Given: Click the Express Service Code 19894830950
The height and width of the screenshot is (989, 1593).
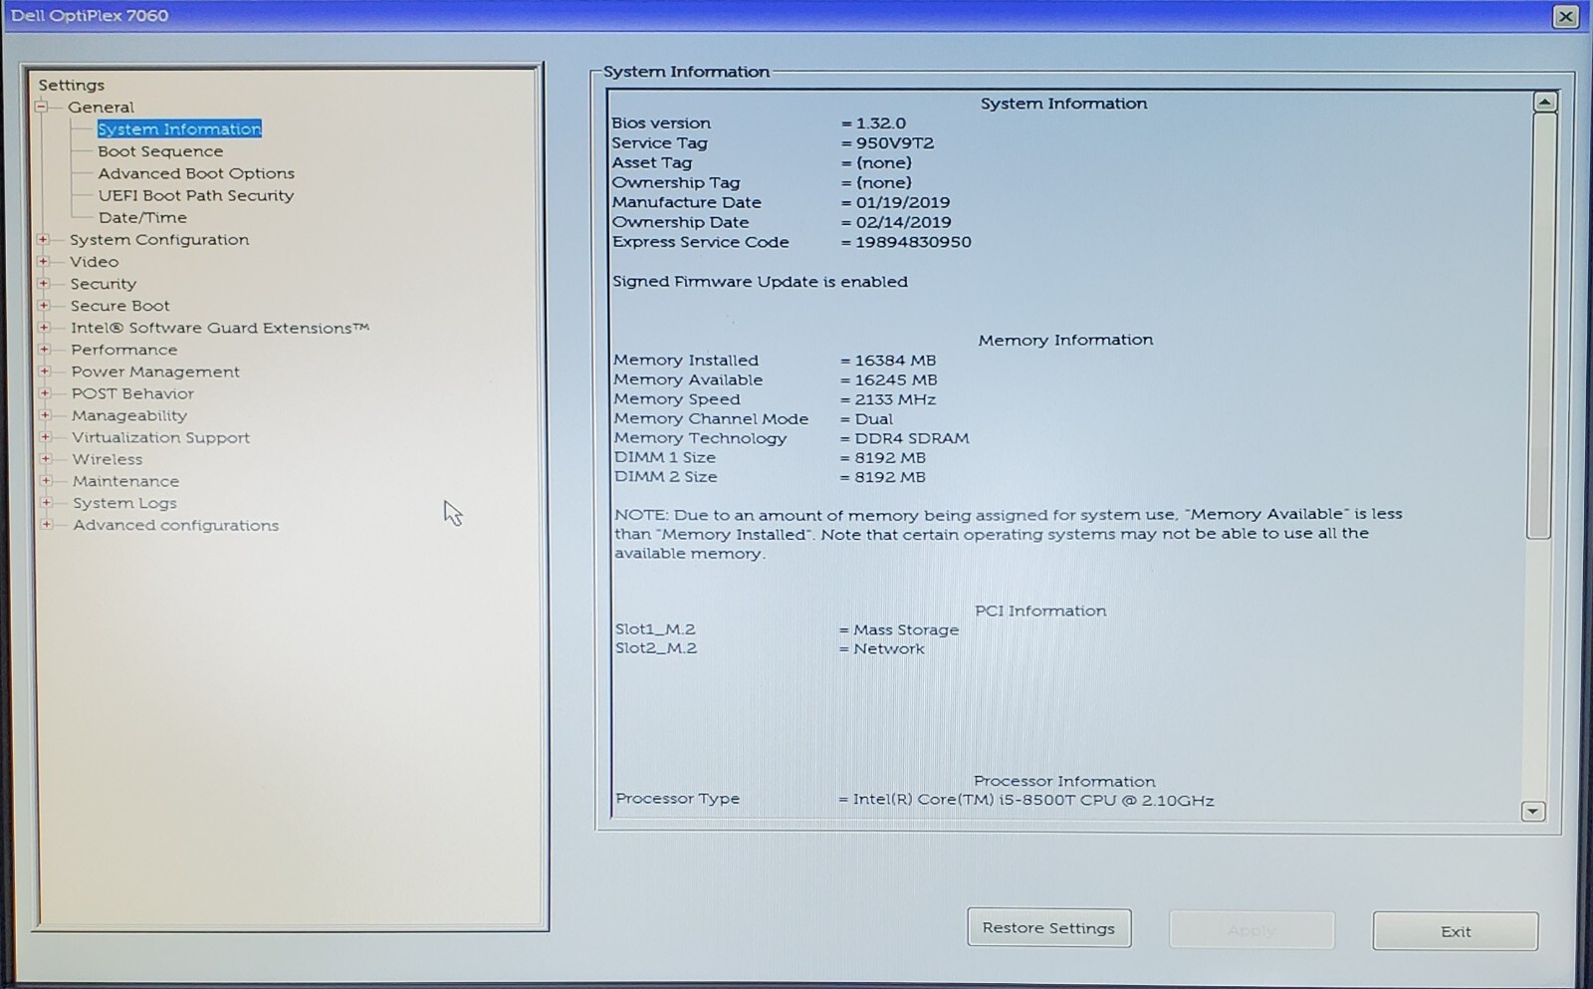Looking at the screenshot, I should tap(913, 242).
